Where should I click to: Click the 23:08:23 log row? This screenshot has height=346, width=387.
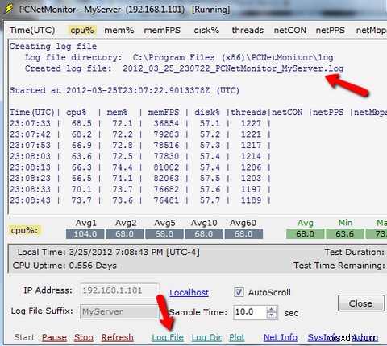click(139, 179)
